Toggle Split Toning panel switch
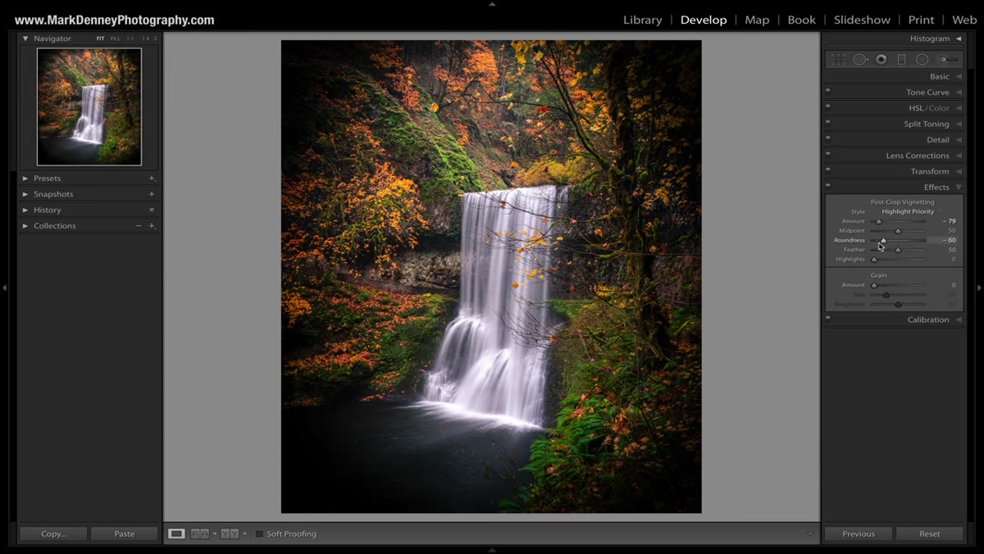The image size is (984, 554). point(828,121)
